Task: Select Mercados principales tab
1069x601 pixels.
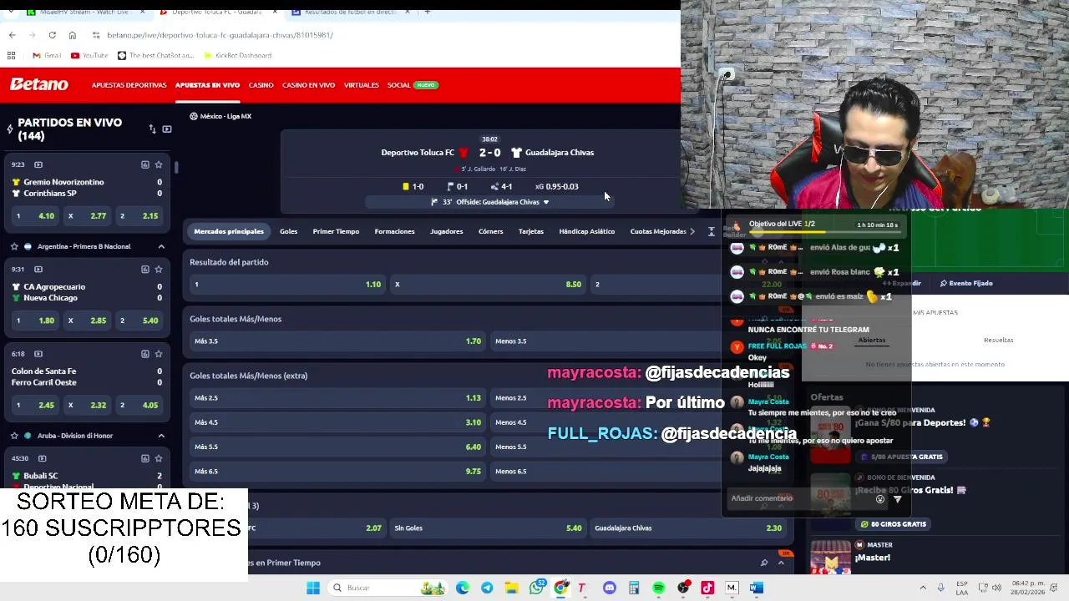Action: (229, 231)
